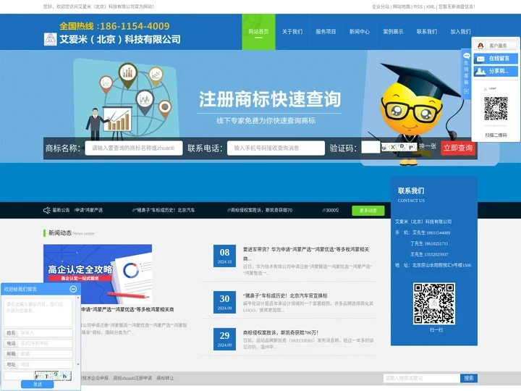This screenshot has width=521, height=391.
Task: Open the 服务项目 navigation item
Action: pos(326,32)
